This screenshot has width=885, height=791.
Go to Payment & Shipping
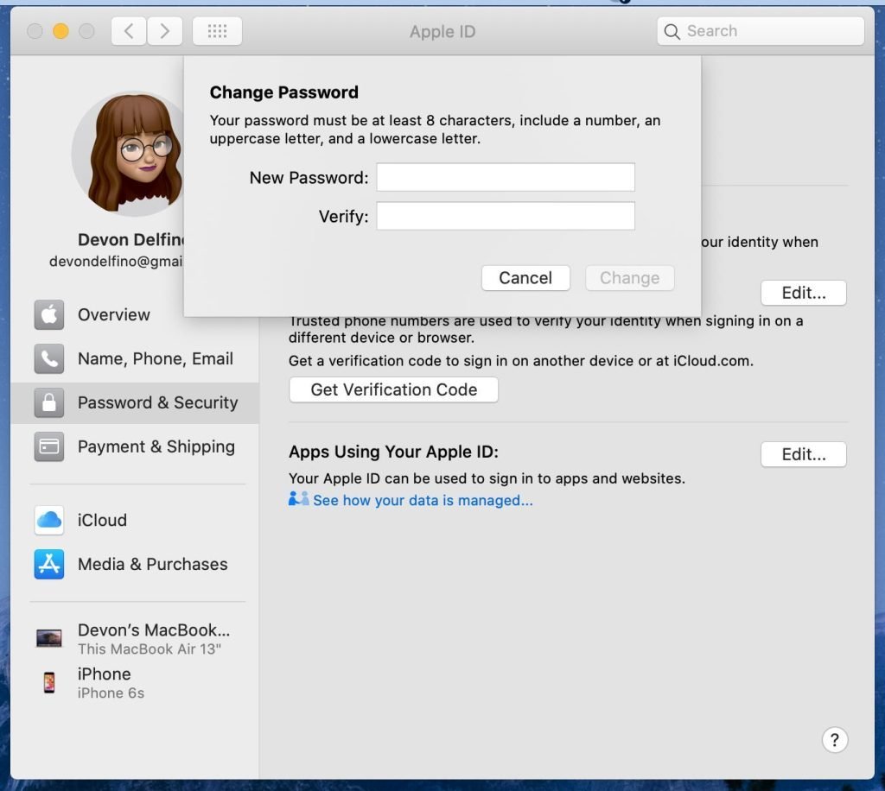135,446
